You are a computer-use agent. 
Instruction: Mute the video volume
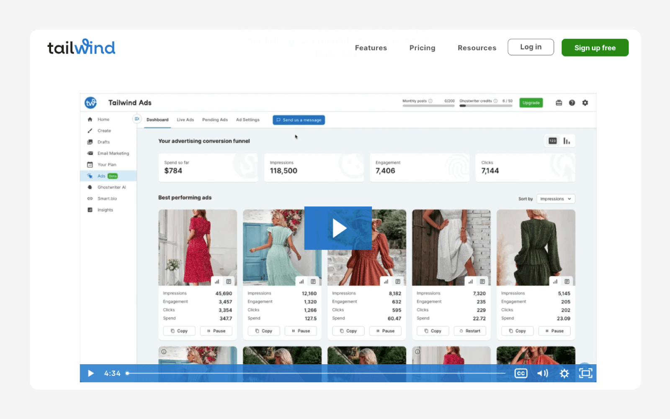(x=542, y=373)
